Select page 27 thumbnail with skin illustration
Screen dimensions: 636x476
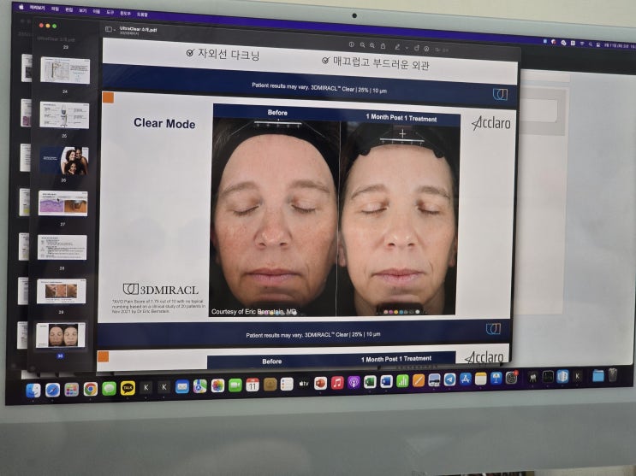(x=62, y=203)
